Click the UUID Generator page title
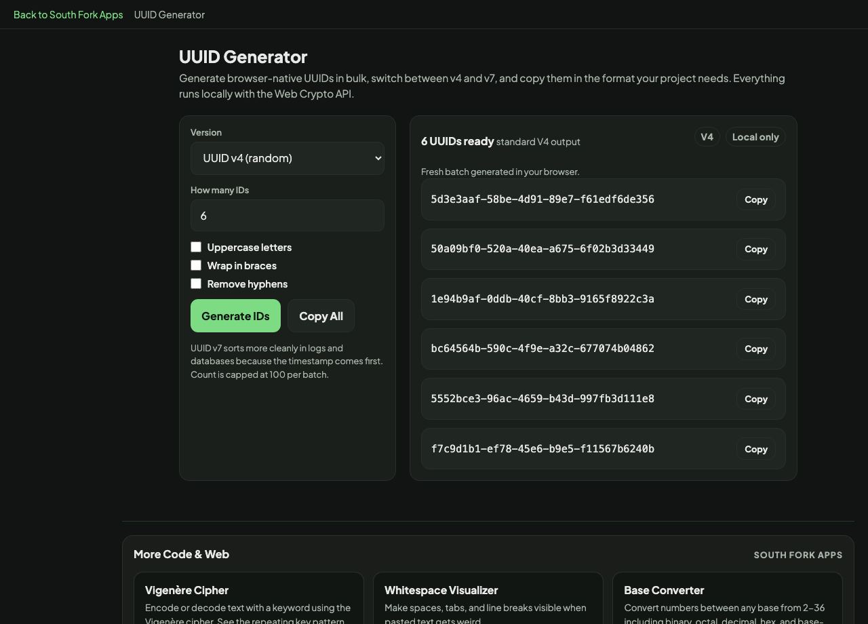Screen dimensions: 868x624 (x=243, y=57)
